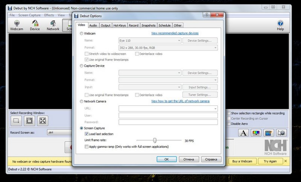Image resolution: width=301 pixels, height=182 pixels.
Task: Enable Apply gamma ramp checkbox
Action: pyautogui.click(x=87, y=147)
